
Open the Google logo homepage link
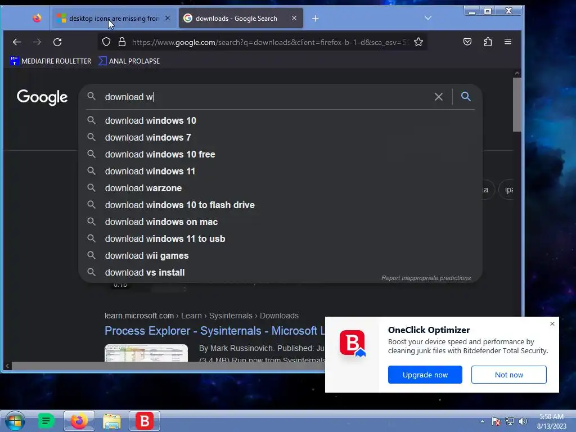42,97
